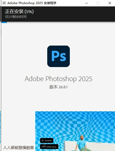Click the Photoshop Ps logo

(x=59, y=56)
